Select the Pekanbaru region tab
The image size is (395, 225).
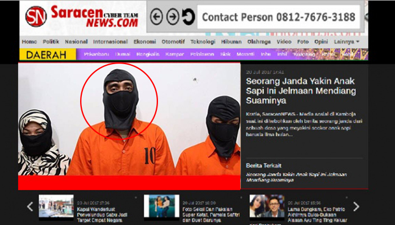[x=96, y=55]
